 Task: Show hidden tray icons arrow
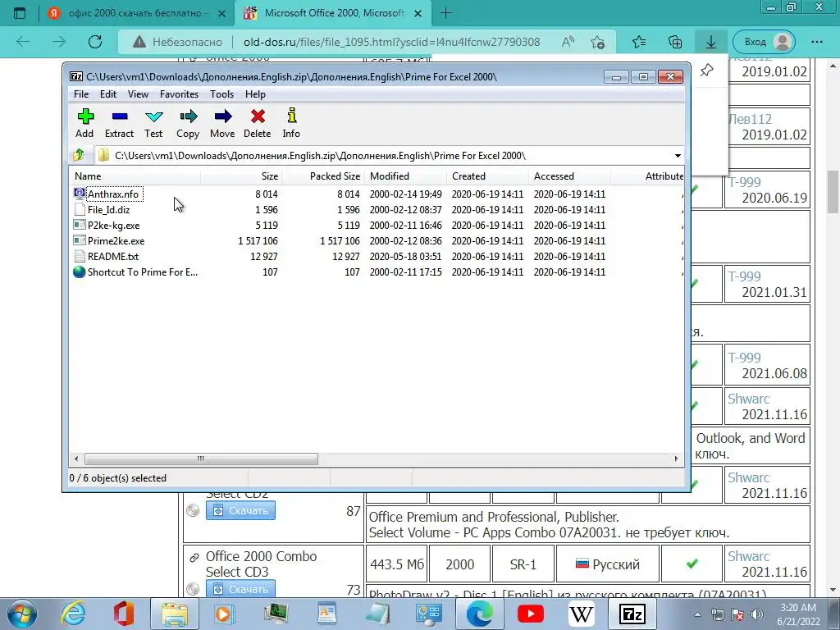pyautogui.click(x=697, y=614)
